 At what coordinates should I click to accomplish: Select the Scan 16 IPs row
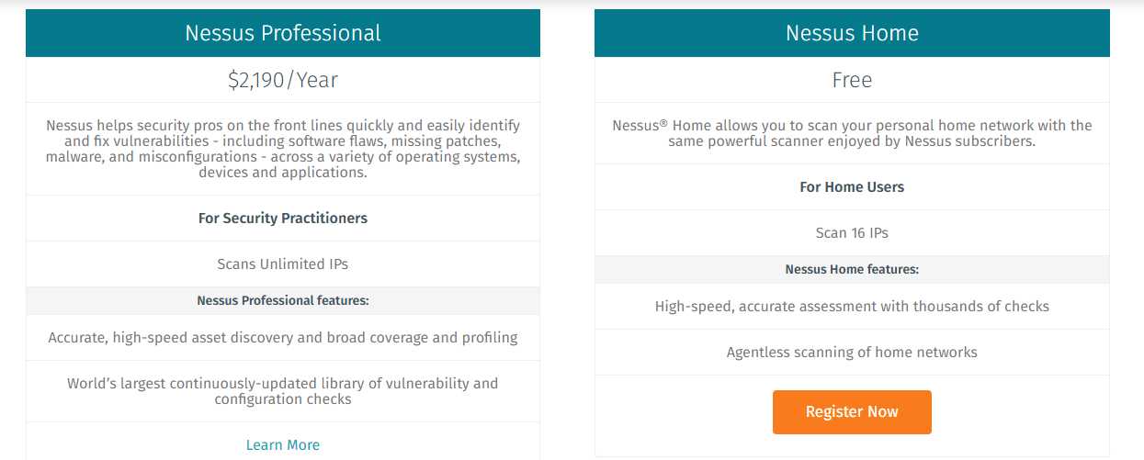point(852,233)
